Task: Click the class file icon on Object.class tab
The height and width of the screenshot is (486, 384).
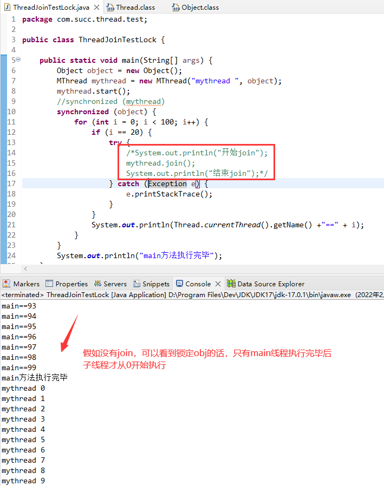Action: coord(176,7)
